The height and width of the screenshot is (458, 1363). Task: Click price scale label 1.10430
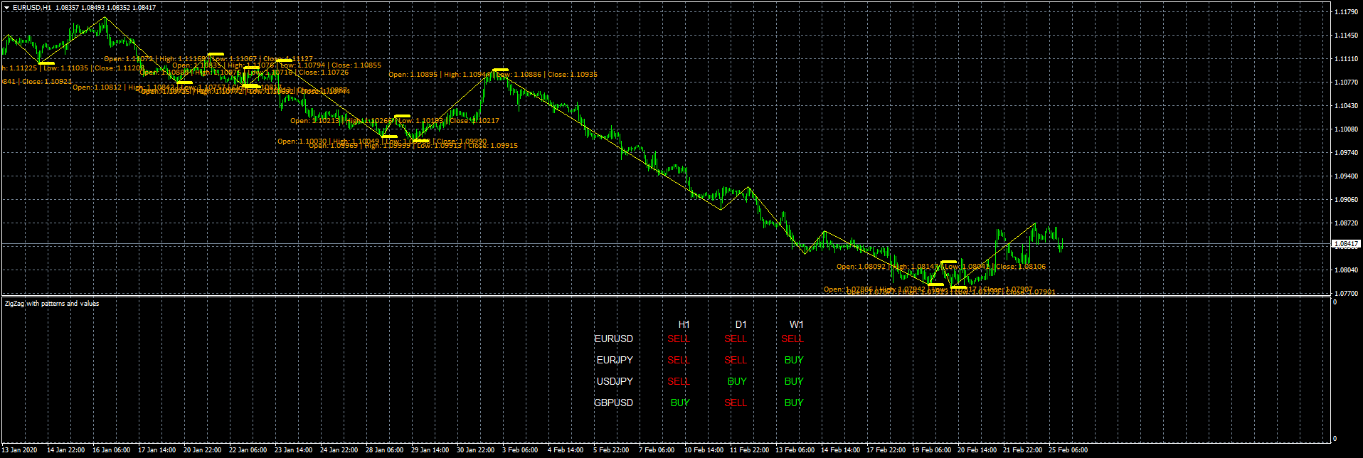coord(1346,106)
